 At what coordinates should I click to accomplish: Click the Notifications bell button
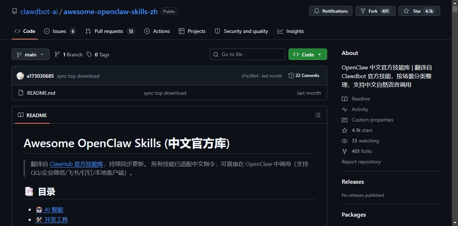click(x=331, y=11)
